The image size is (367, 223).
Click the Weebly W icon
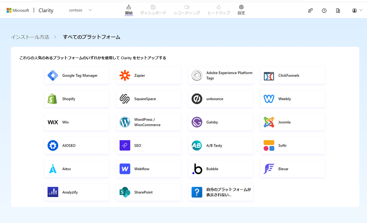pos(269,99)
